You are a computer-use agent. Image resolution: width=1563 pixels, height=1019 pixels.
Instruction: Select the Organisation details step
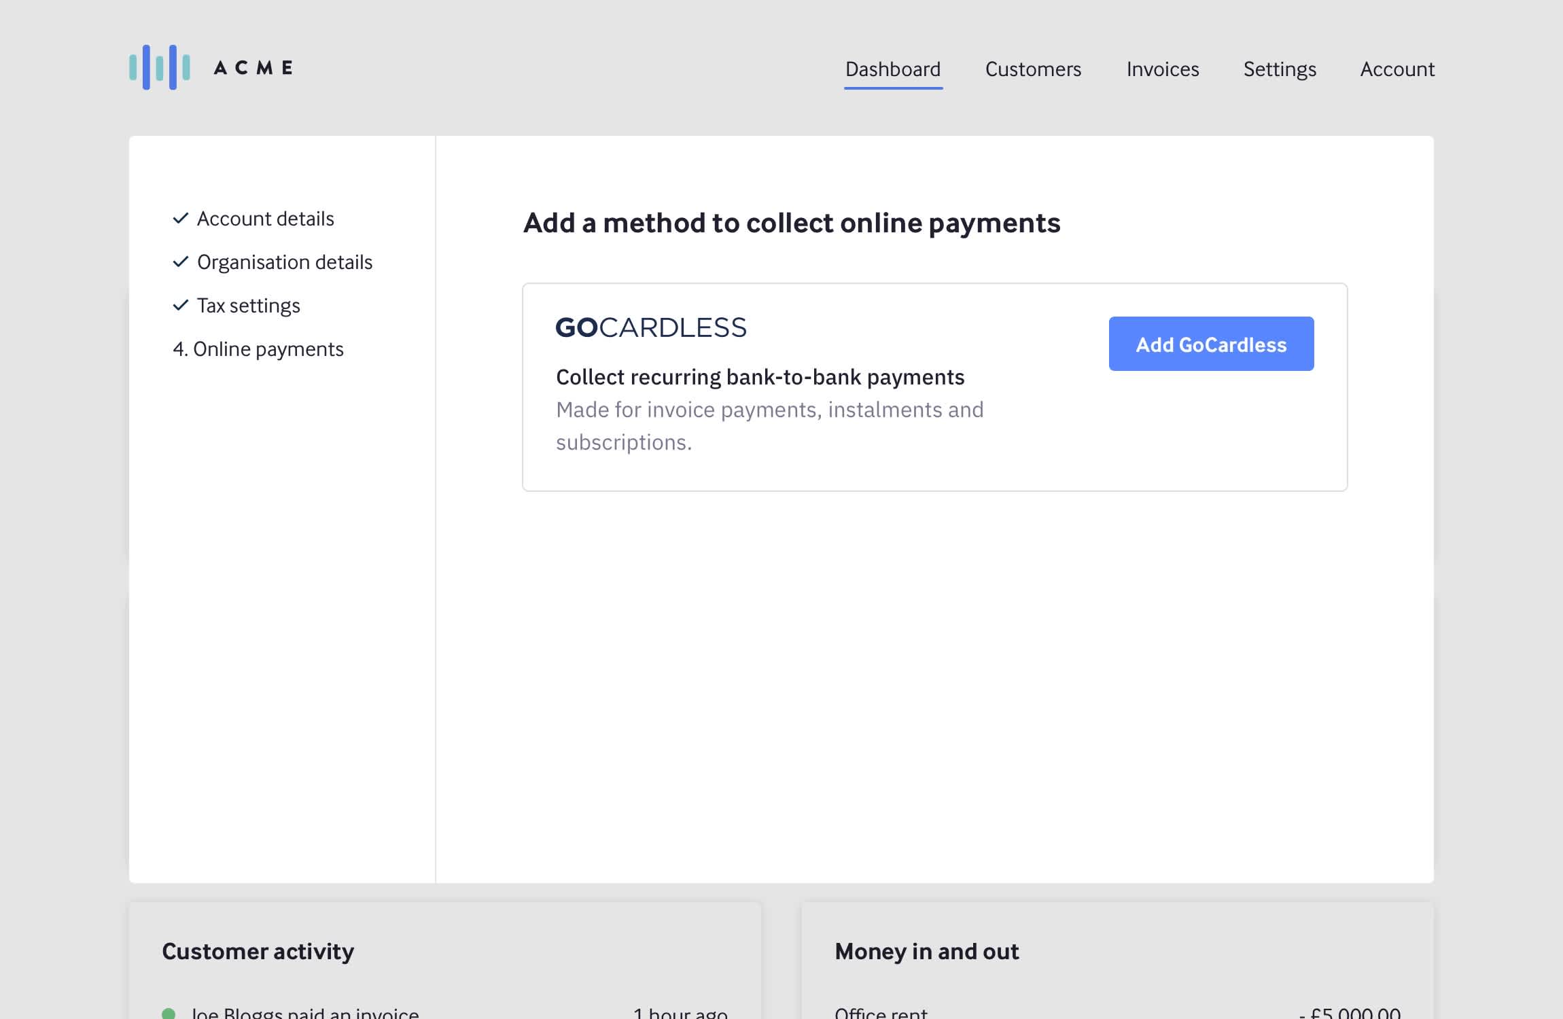pos(284,262)
